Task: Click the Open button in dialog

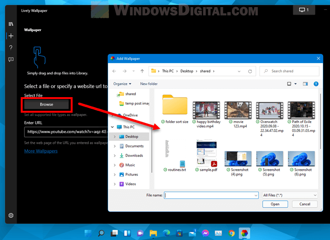Action: [x=275, y=204]
